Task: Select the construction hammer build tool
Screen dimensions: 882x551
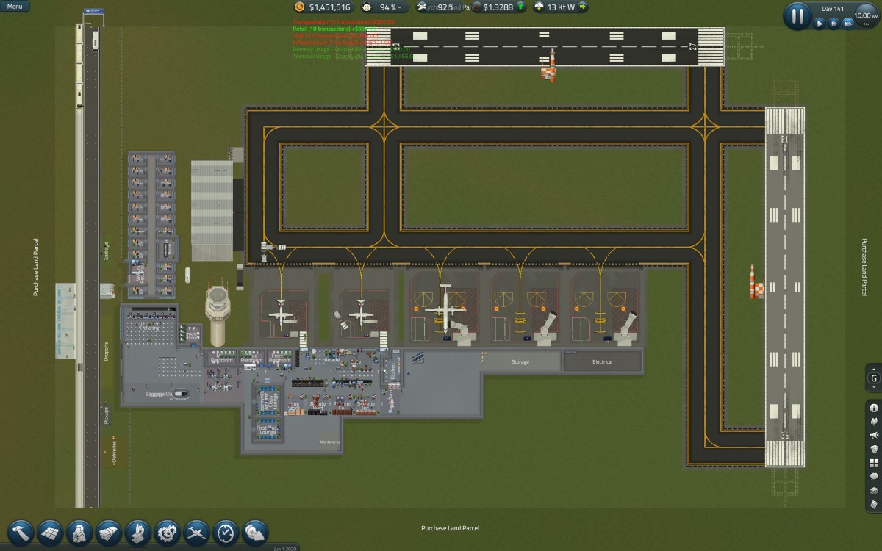Action: click(x=21, y=531)
